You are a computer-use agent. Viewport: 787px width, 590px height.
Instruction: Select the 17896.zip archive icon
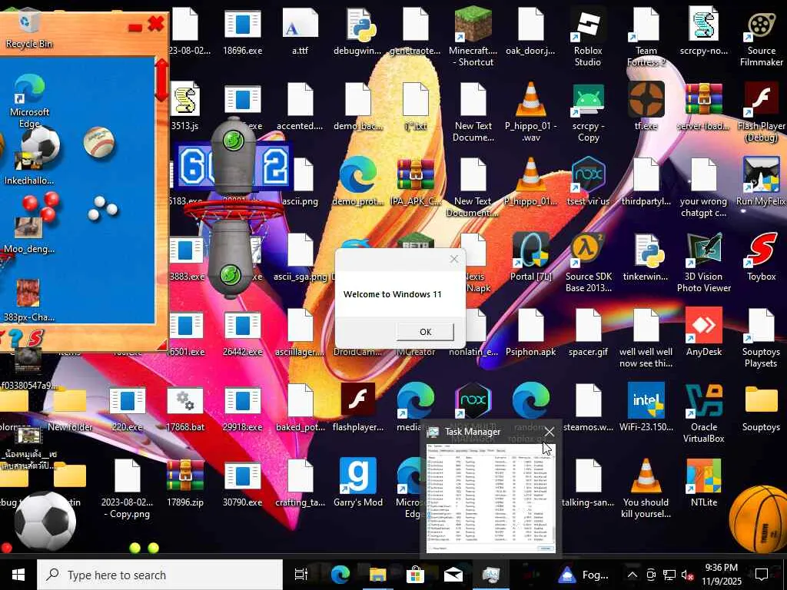click(x=184, y=483)
